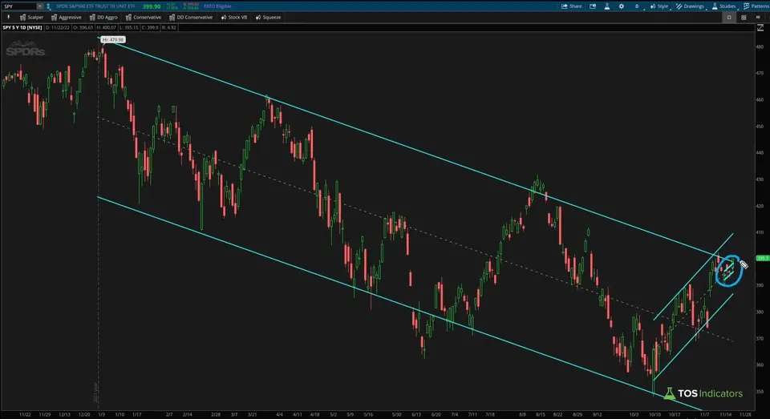Image resolution: width=770 pixels, height=419 pixels.
Task: Open the Studies dropdown menu
Action: [x=723, y=6]
